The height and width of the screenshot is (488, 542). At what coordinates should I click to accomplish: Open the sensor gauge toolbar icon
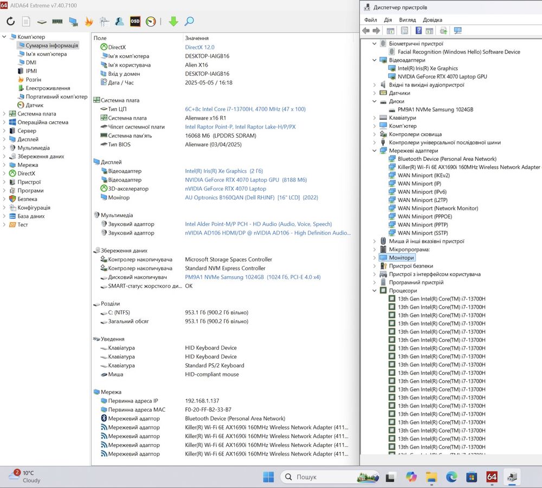151,22
